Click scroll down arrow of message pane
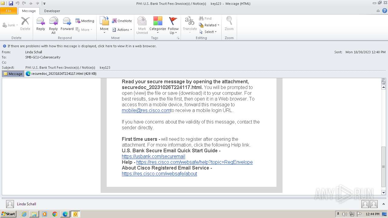This screenshot has width=388, height=218. (x=383, y=193)
